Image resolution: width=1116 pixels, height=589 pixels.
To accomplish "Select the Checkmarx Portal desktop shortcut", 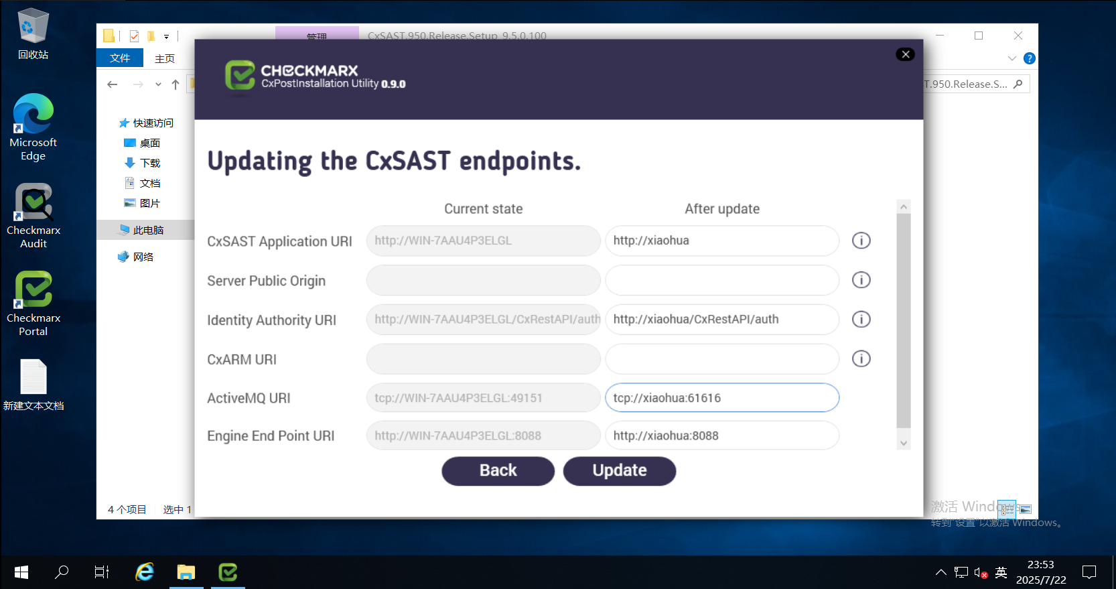I will click(33, 304).
